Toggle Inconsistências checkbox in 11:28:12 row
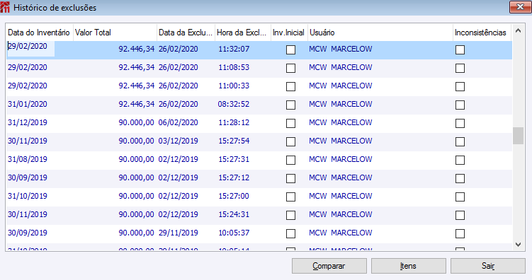Image resolution: width=532 pixels, height=280 pixels. [460, 123]
